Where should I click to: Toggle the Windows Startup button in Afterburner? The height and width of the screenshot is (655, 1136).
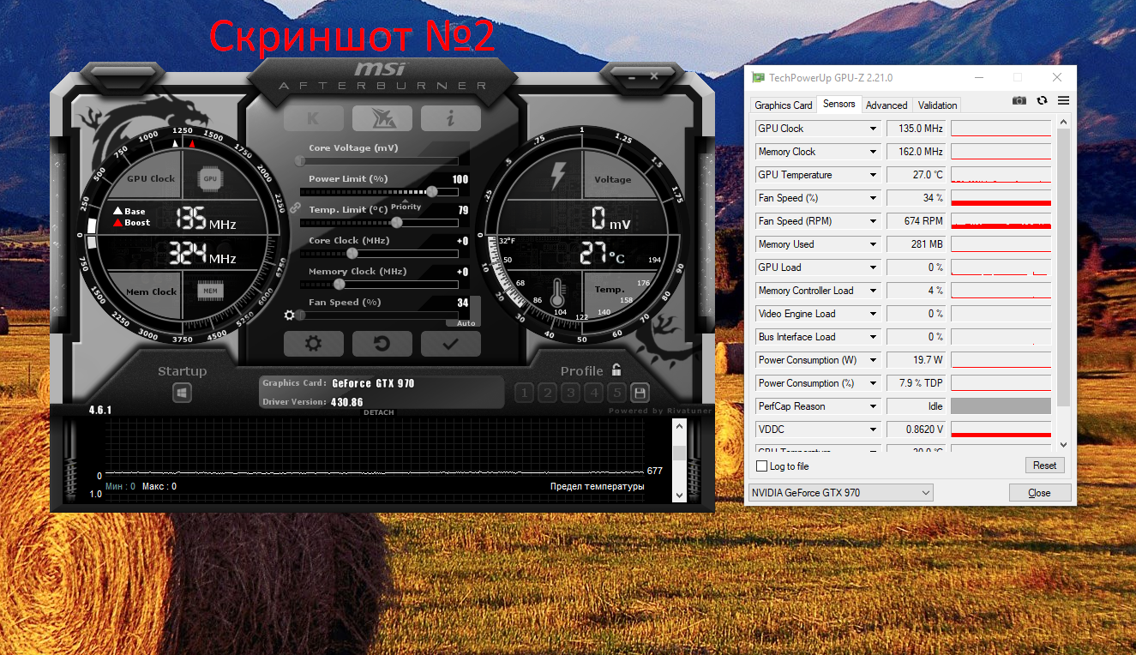pos(182,393)
